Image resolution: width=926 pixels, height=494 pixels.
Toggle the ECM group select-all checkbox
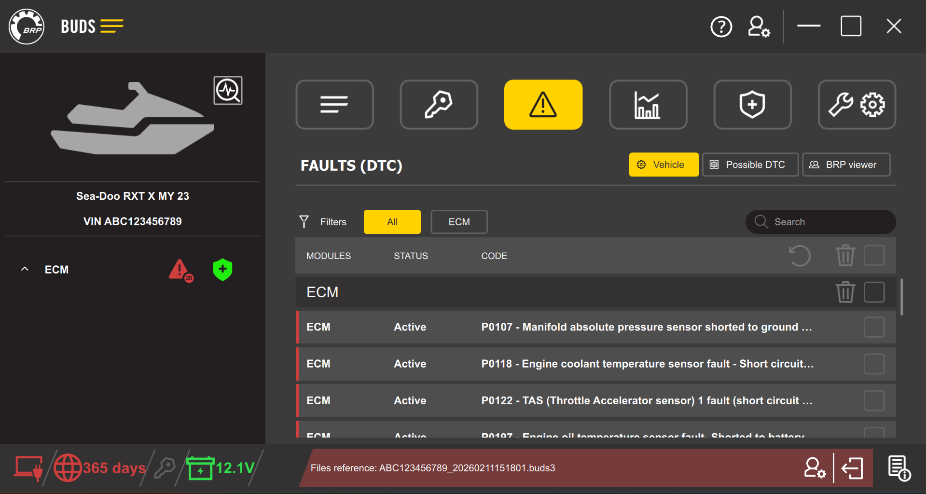[x=873, y=292]
